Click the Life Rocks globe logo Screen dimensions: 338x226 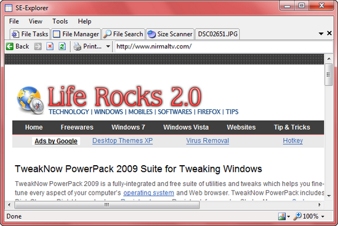[30, 100]
